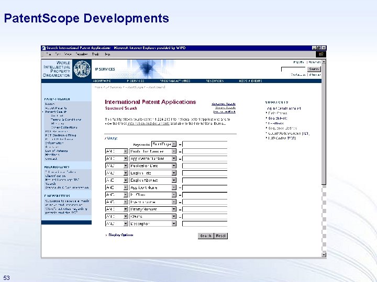Open the Applicant Name field dropdown
This screenshot has width=377, height=282.
(153, 187)
